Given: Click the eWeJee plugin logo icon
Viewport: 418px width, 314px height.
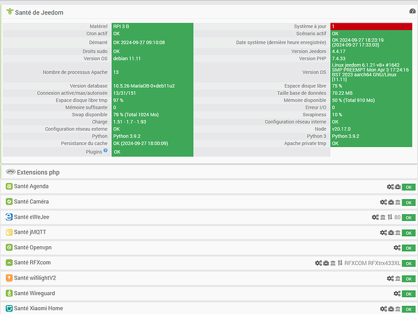Looking at the screenshot, I should tap(9, 217).
